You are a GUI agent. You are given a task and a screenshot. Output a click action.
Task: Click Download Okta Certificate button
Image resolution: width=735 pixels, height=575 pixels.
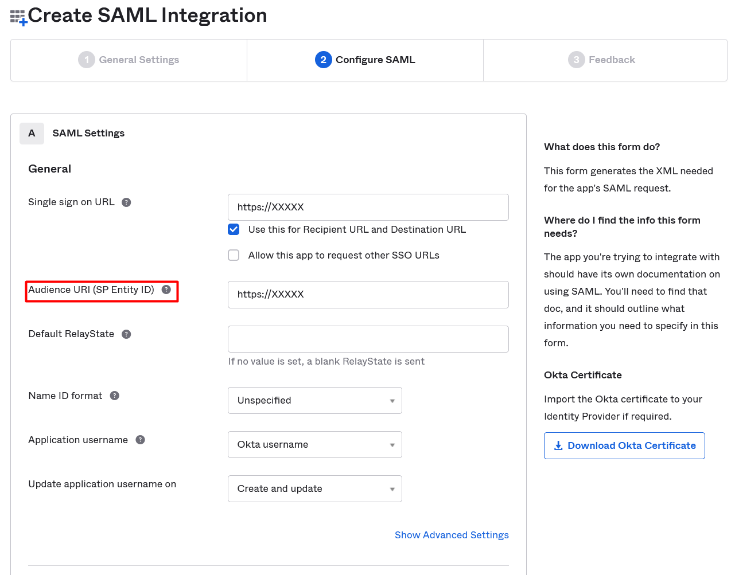(624, 445)
